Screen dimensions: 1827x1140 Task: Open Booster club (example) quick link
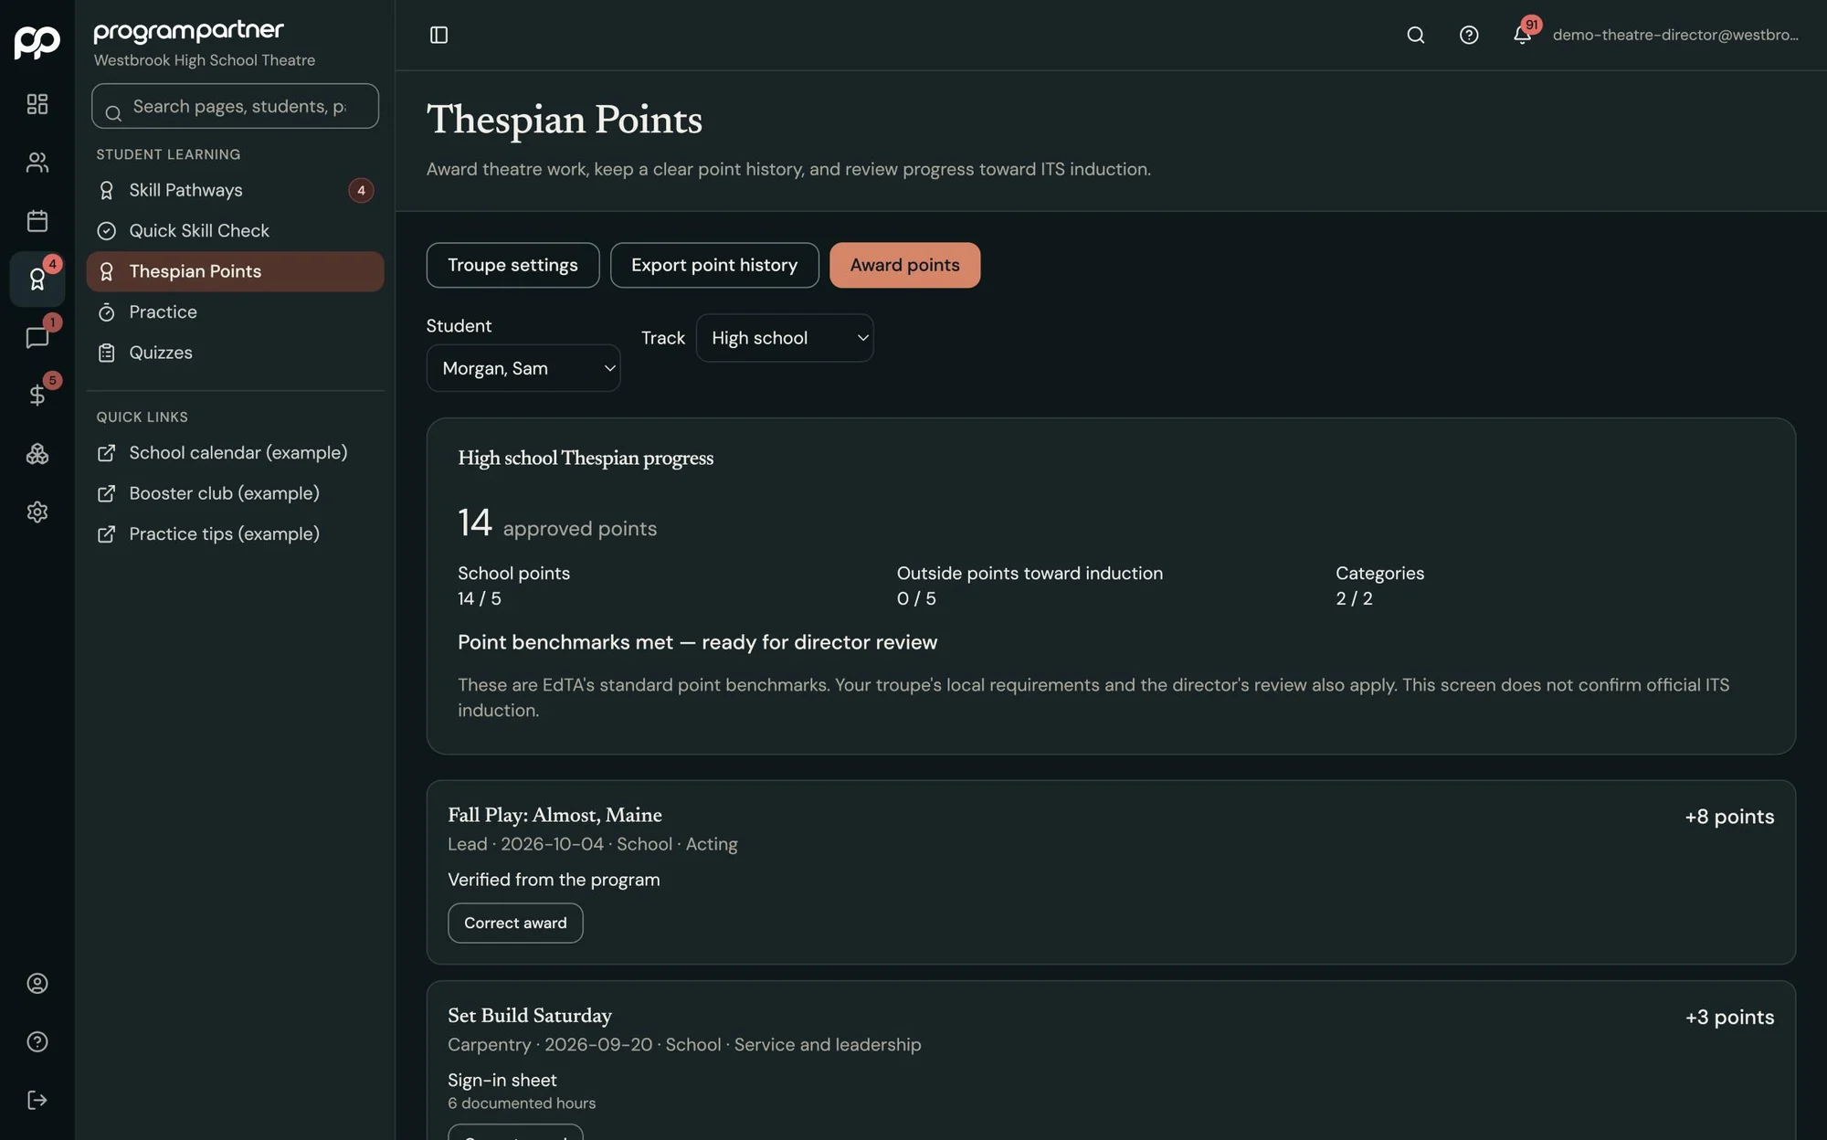[235, 493]
